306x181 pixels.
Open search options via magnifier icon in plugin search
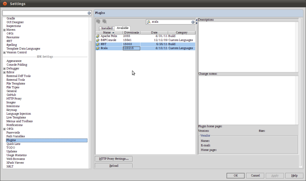click(149, 22)
